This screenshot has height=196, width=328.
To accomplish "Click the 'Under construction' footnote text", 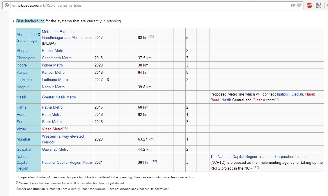I will click(31, 189).
